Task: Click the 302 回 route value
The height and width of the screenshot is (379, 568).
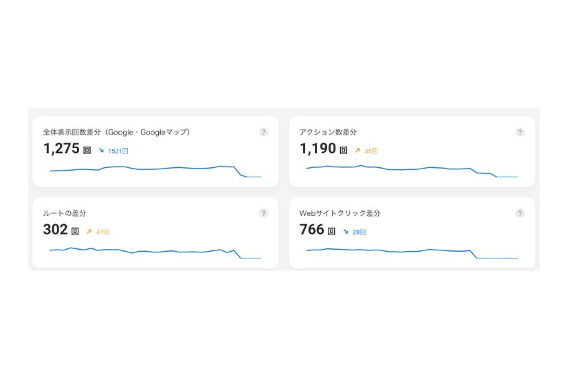Action: tap(61, 229)
